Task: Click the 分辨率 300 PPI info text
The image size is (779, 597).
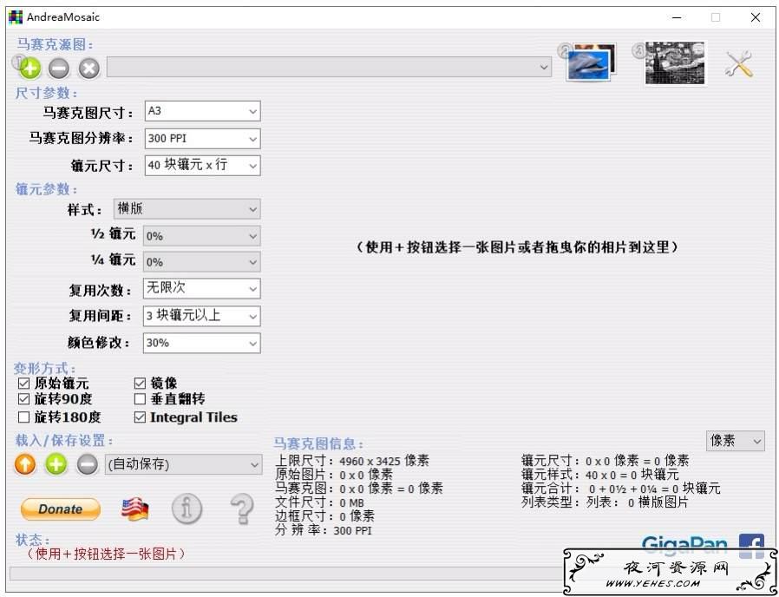Action: (324, 530)
